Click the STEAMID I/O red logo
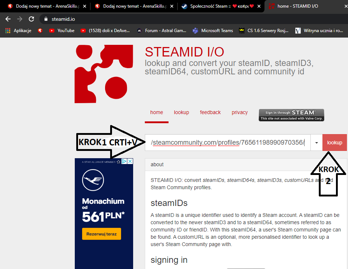 pyautogui.click(x=104, y=74)
